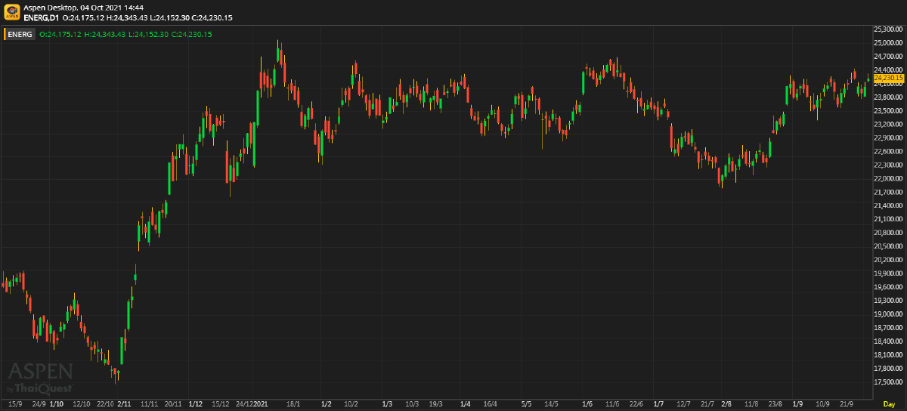Click the 19/3 date on time axis
Viewport: 907px width, 411px height.
point(437,404)
